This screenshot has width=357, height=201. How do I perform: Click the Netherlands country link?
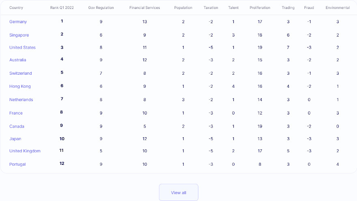21,100
